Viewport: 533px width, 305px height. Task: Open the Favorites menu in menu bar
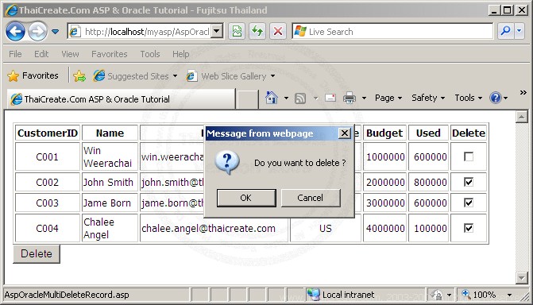[x=109, y=54]
